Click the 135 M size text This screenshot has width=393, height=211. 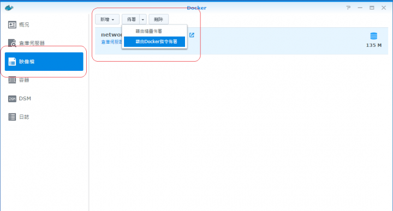tap(374, 45)
